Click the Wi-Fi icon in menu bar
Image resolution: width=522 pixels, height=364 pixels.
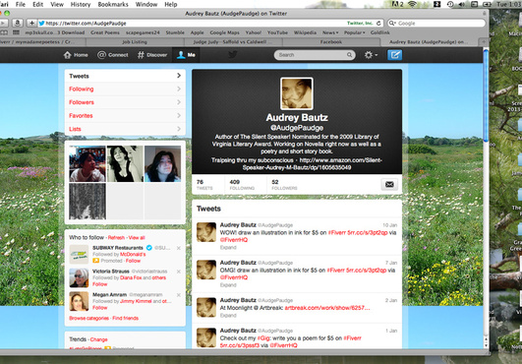pyautogui.click(x=412, y=4)
